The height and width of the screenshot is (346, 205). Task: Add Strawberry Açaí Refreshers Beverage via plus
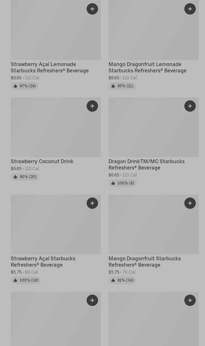(x=92, y=203)
